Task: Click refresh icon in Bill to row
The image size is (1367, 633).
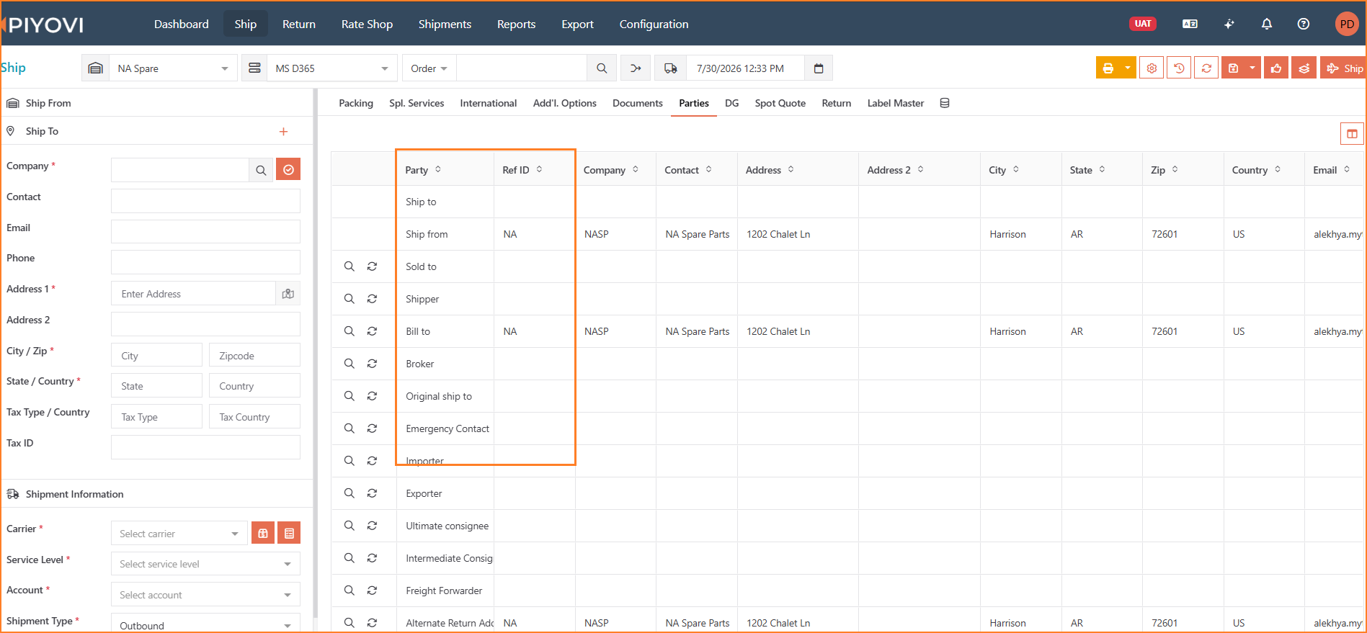Action: 372,331
